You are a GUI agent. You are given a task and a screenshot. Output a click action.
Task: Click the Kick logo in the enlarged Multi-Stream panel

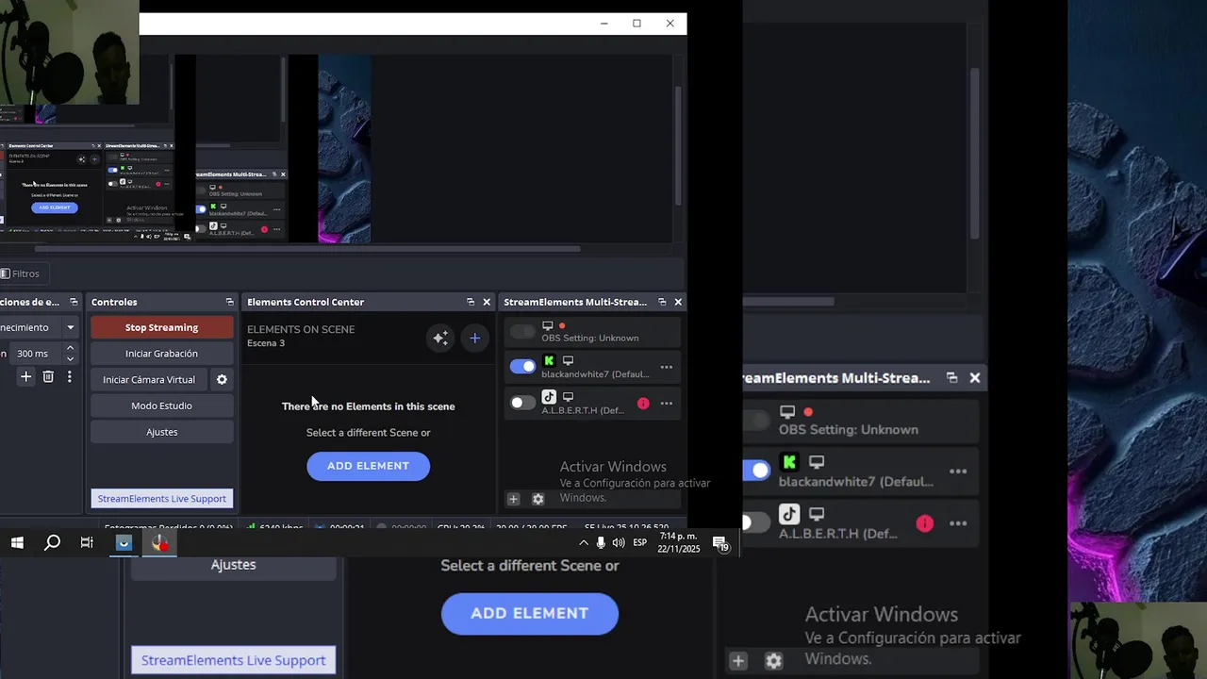coord(789,462)
